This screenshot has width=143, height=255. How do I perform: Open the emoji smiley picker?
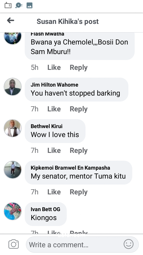[129, 244]
